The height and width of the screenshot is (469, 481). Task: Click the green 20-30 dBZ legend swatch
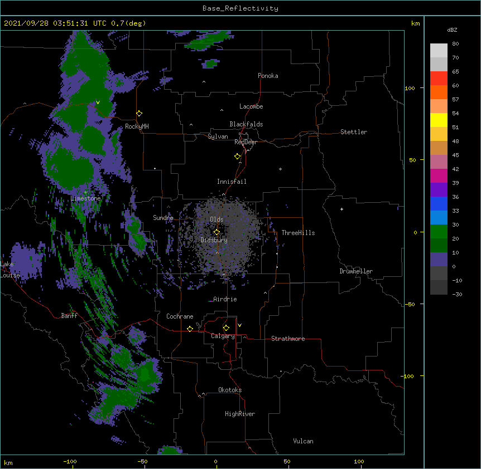[x=439, y=232]
